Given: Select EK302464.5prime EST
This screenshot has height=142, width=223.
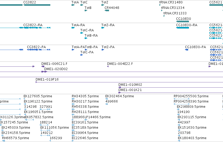Looking at the screenshot, I should tap(107, 99).
